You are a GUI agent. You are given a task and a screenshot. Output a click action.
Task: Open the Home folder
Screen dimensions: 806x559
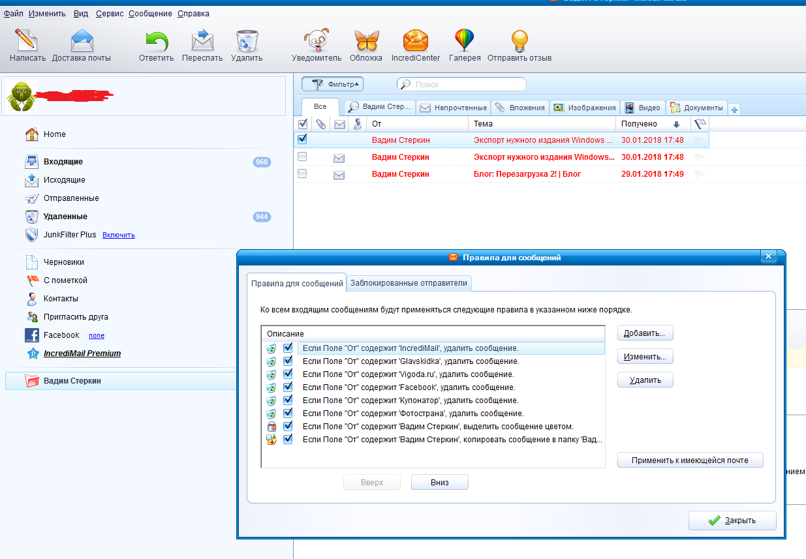(x=55, y=134)
